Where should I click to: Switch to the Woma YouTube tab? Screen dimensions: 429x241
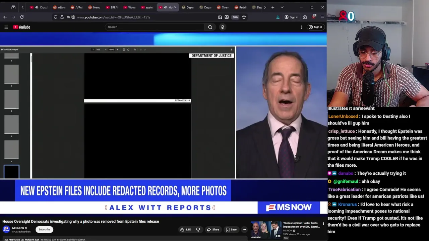pos(129,7)
